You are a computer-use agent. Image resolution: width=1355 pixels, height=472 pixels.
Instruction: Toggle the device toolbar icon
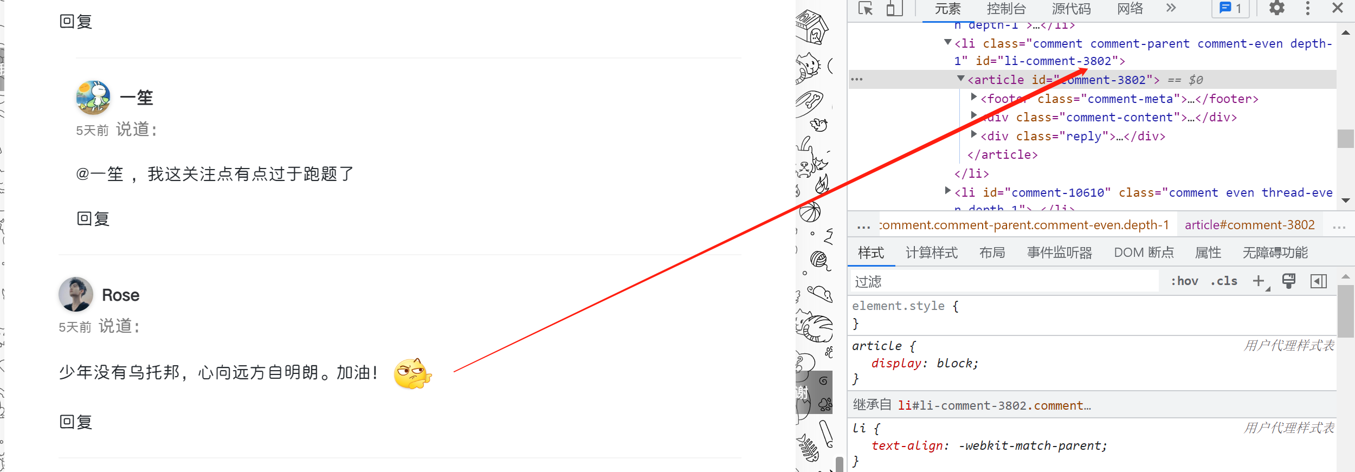[894, 8]
